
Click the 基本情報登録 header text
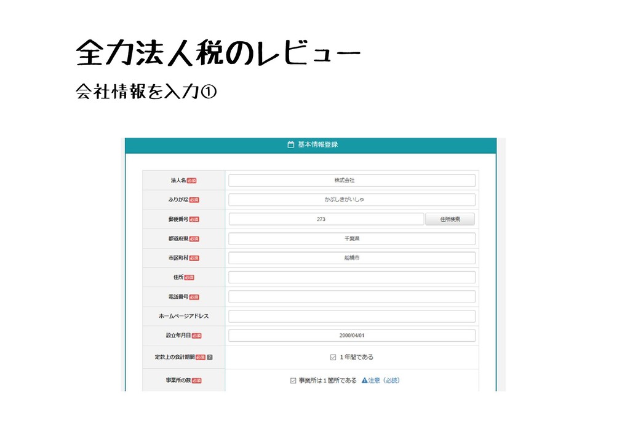317,144
